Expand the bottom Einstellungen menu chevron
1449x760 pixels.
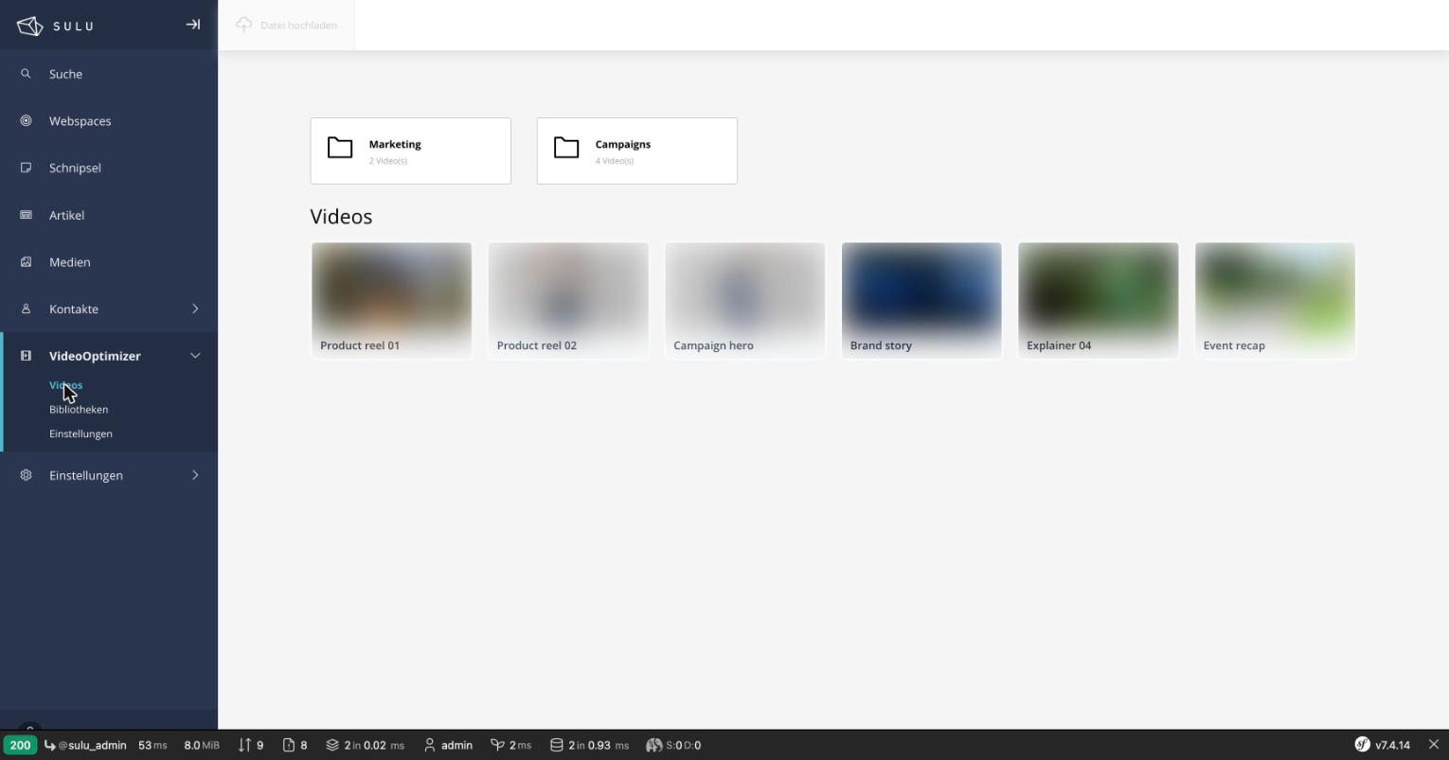click(x=195, y=475)
